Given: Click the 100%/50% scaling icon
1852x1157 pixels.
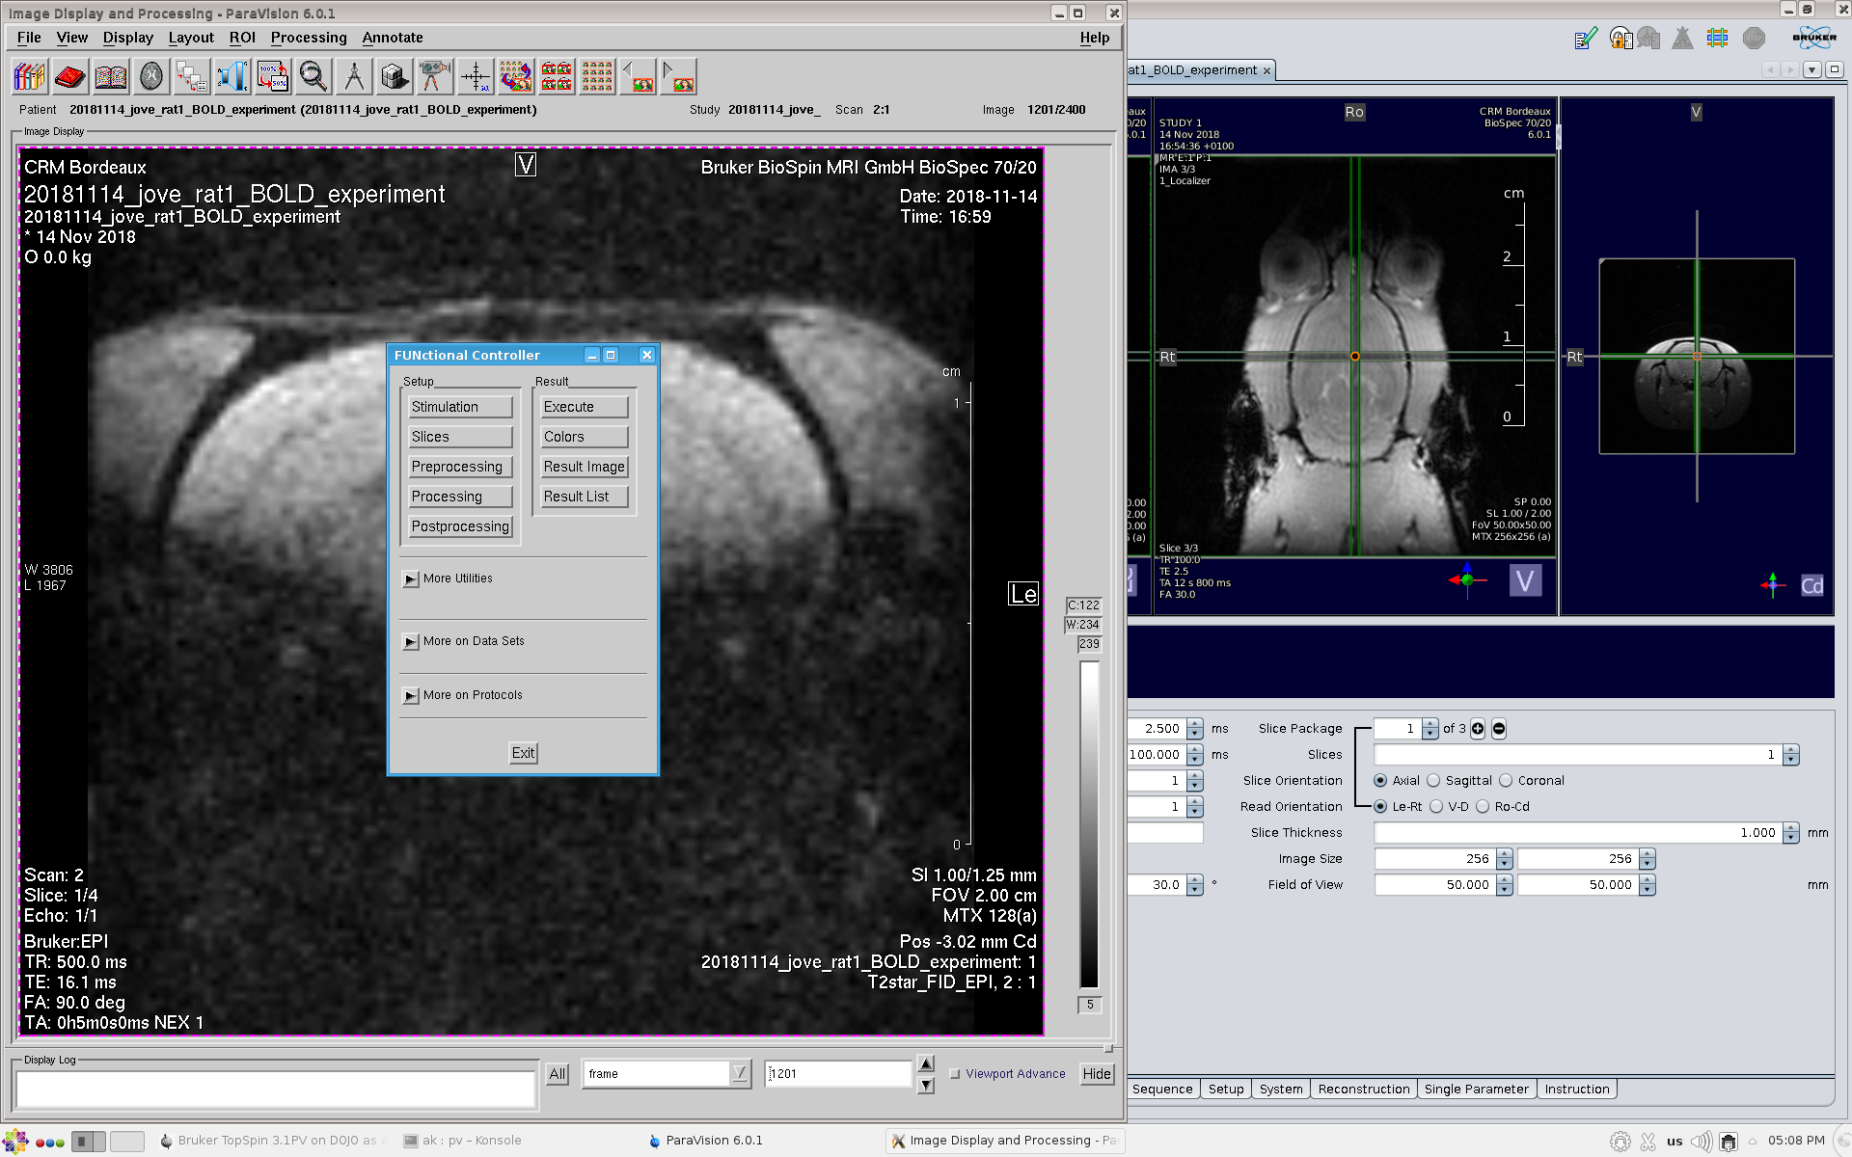Looking at the screenshot, I should [x=273, y=76].
